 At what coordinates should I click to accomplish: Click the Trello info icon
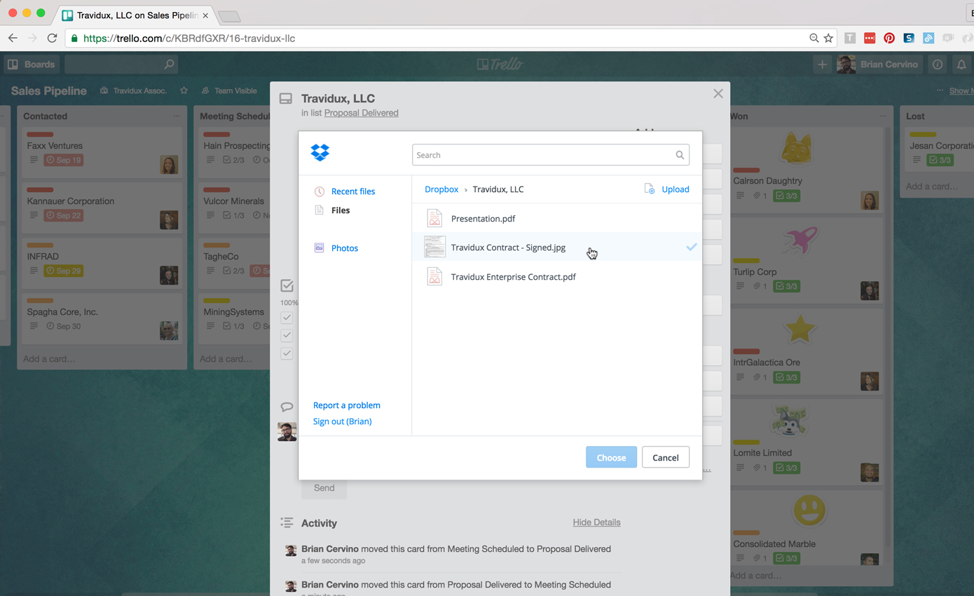[x=938, y=65]
